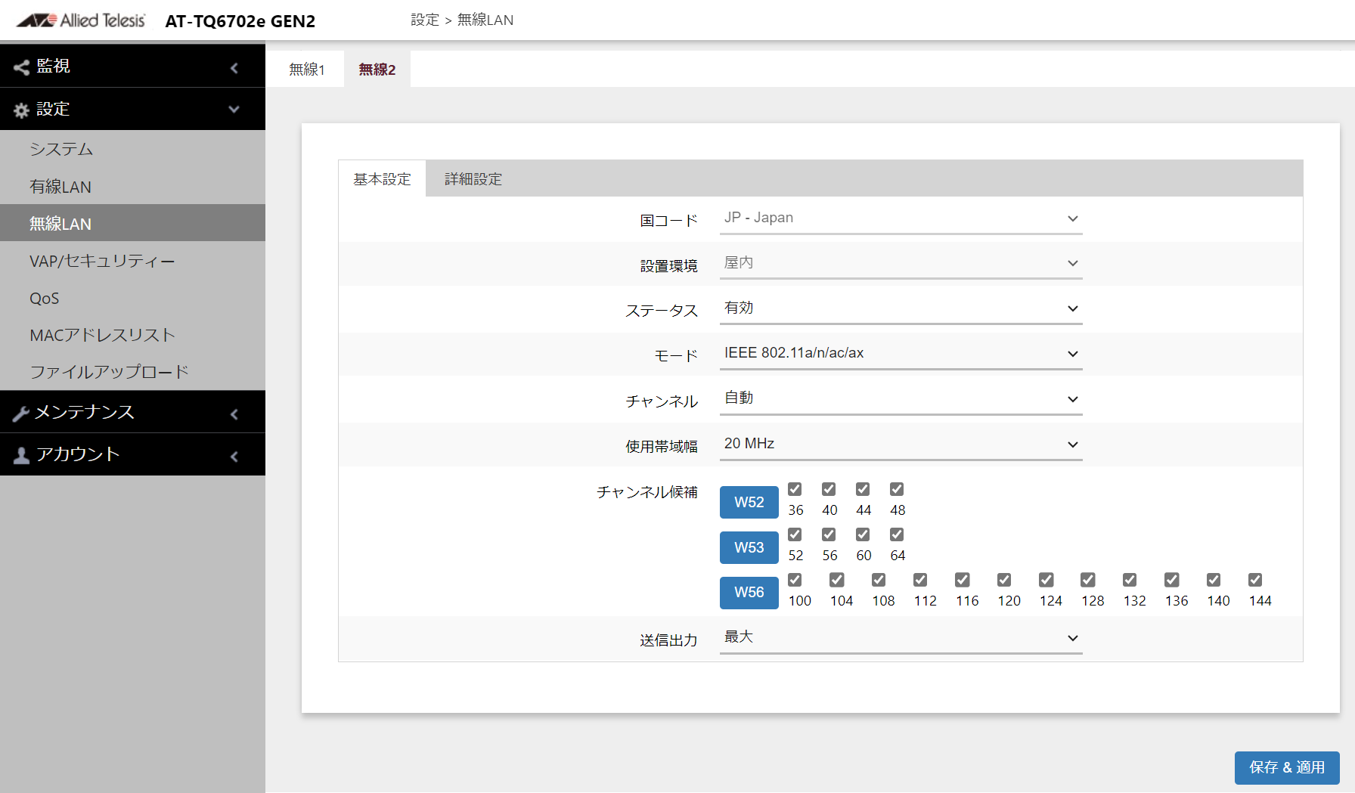Switch to the 無線2 tab
The height and width of the screenshot is (793, 1355).
click(377, 70)
